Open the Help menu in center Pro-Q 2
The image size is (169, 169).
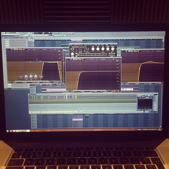pyautogui.click(x=113, y=59)
